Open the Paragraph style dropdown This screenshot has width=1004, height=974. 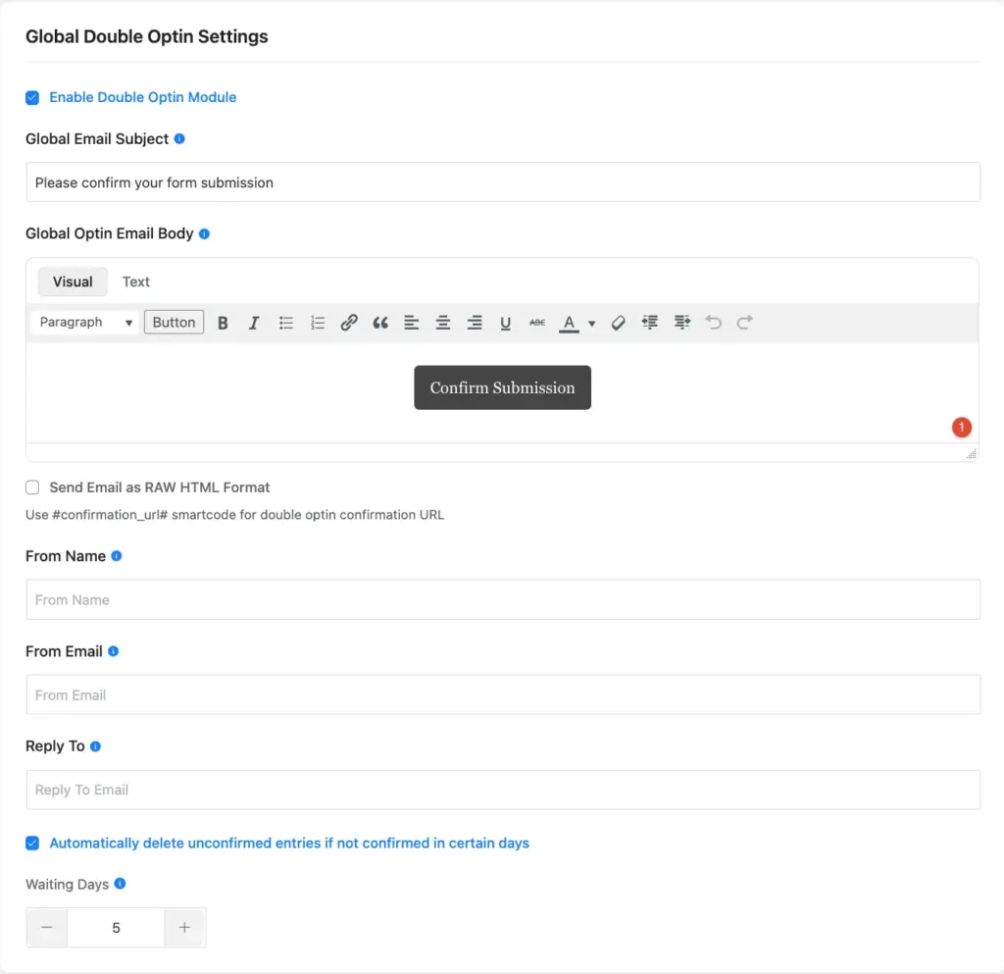tap(84, 322)
